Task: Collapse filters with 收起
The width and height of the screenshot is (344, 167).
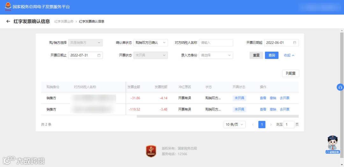Action: click(x=289, y=55)
